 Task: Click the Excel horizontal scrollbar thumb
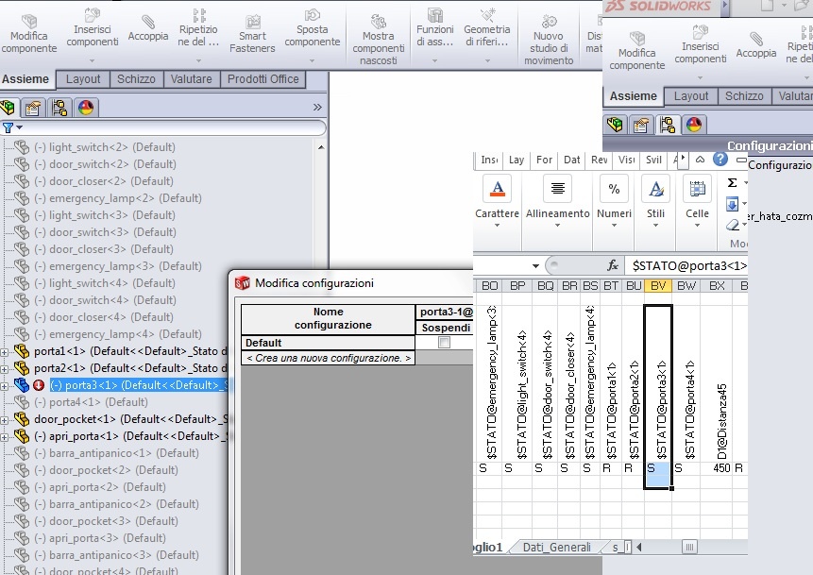pos(689,547)
